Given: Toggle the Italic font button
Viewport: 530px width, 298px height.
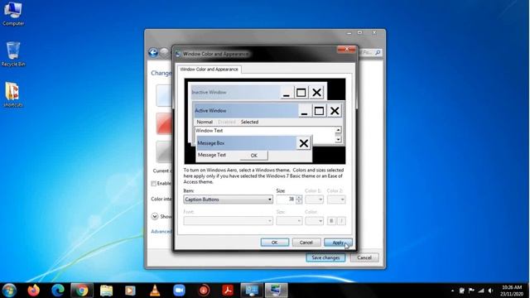Looking at the screenshot, I should coord(341,221).
